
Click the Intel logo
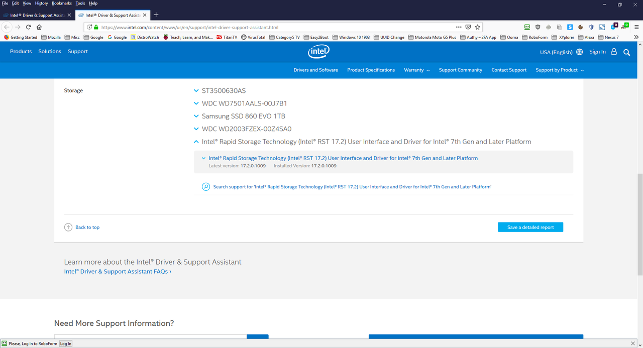tap(318, 51)
